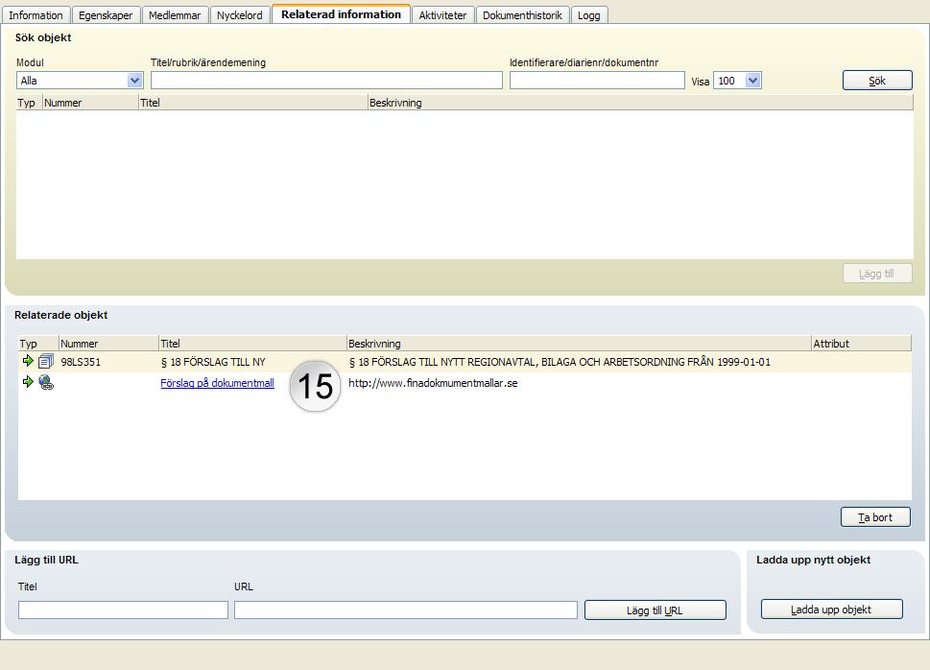Open the Modul dropdown showing Alla
This screenshot has width=930, height=670.
click(x=80, y=81)
